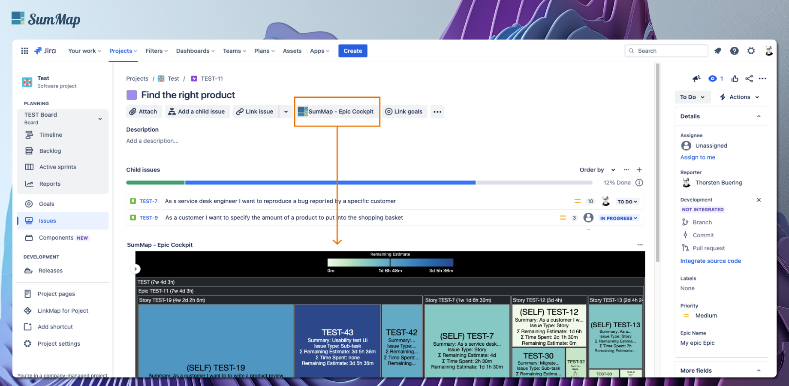Viewport: 789px width, 386px height.
Task: Open the TEST-7 issue link
Action: click(148, 201)
